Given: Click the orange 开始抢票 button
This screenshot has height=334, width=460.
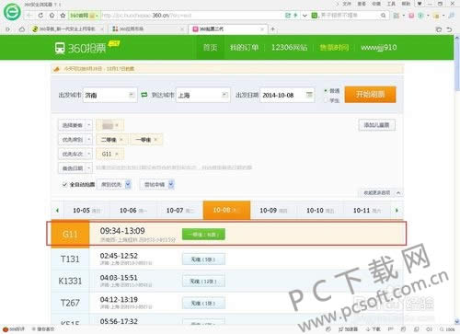Looking at the screenshot, I should click(370, 95).
